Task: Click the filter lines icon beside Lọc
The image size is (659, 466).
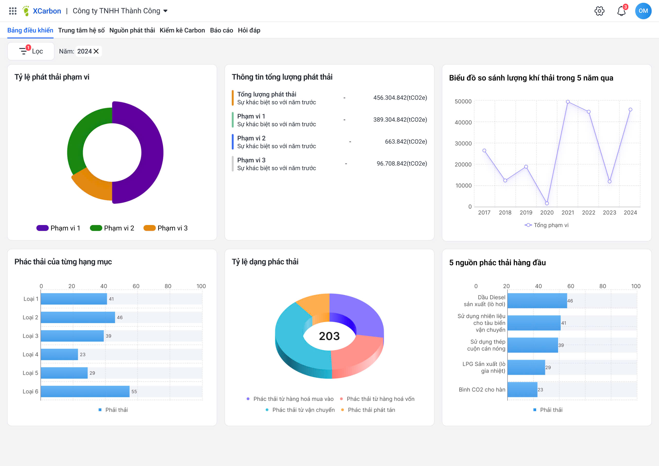Action: (23, 51)
